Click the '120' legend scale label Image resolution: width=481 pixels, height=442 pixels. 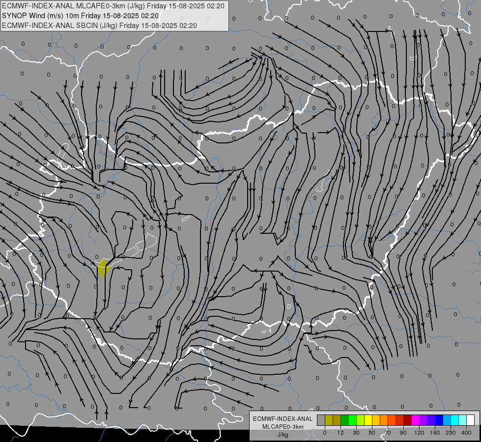pyautogui.click(x=419, y=433)
